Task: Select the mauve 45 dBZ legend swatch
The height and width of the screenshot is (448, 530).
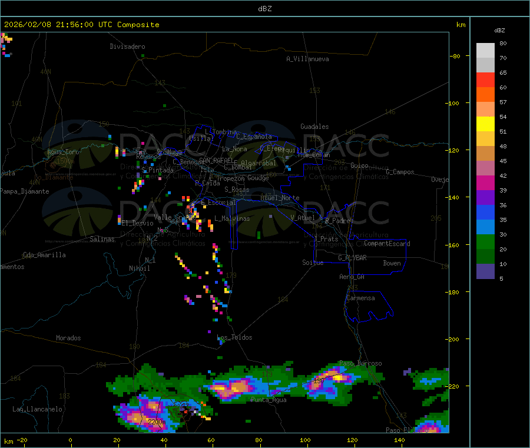Action: coord(485,168)
